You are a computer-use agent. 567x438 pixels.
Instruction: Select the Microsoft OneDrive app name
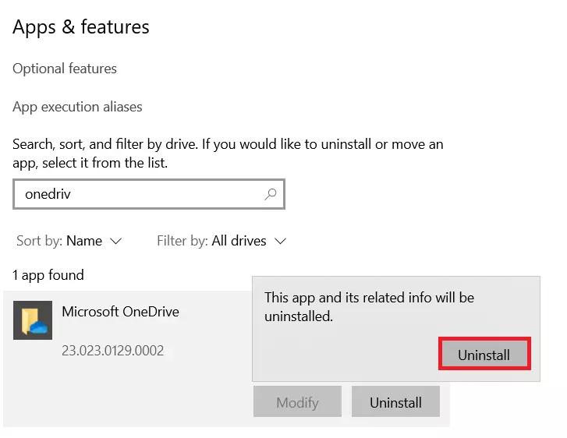point(120,312)
